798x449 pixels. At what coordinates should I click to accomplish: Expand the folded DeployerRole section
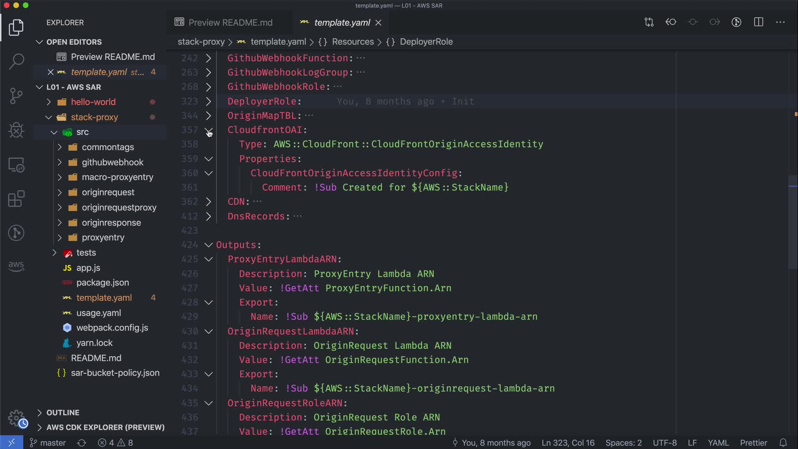[x=209, y=101]
